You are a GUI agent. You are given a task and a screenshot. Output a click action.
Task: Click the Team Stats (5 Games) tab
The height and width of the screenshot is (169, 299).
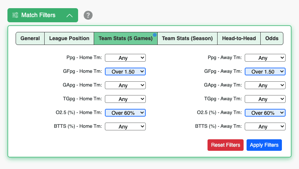[126, 38]
